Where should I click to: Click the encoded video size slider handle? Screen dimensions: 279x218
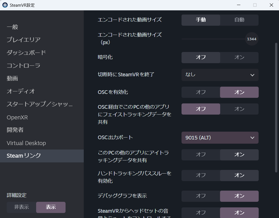tap(252, 39)
